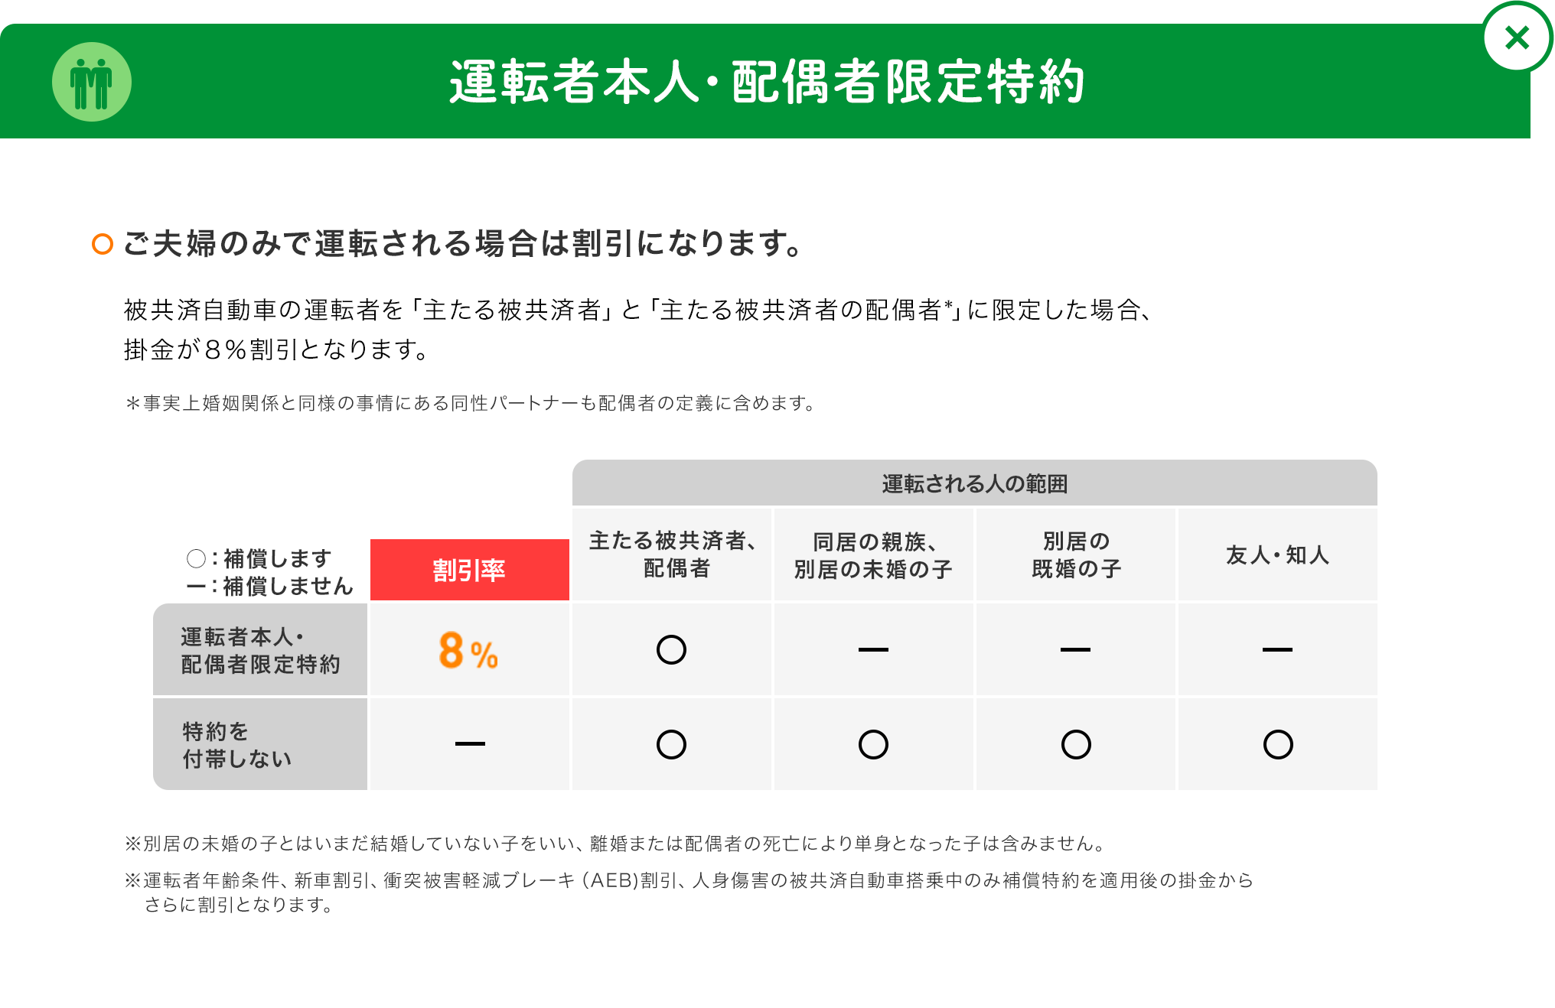Close the 運転者本人・配偶者限定特約 popup

pos(1516,37)
